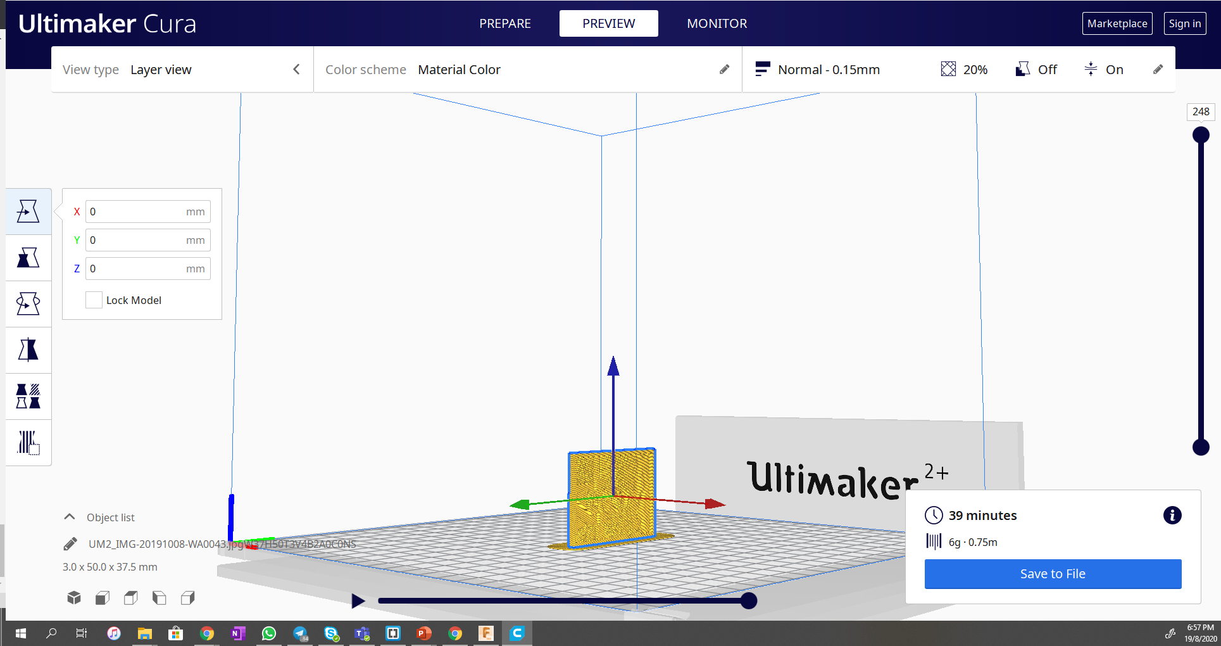
Task: Select the Move tool
Action: tap(28, 212)
